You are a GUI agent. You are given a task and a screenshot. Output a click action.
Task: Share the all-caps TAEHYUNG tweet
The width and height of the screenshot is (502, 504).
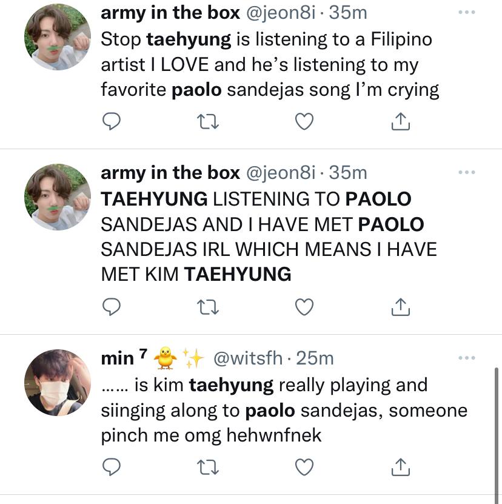401,308
